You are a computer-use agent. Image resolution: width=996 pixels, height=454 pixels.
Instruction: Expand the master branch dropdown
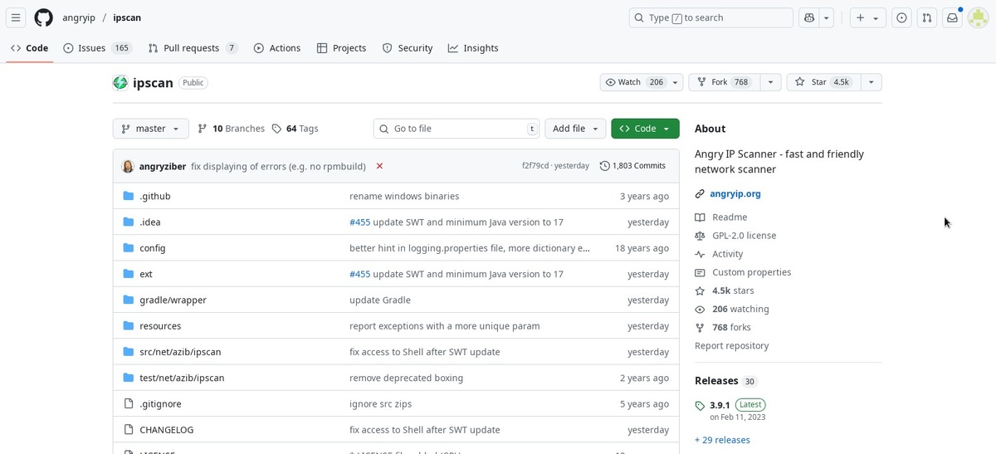pyautogui.click(x=150, y=129)
